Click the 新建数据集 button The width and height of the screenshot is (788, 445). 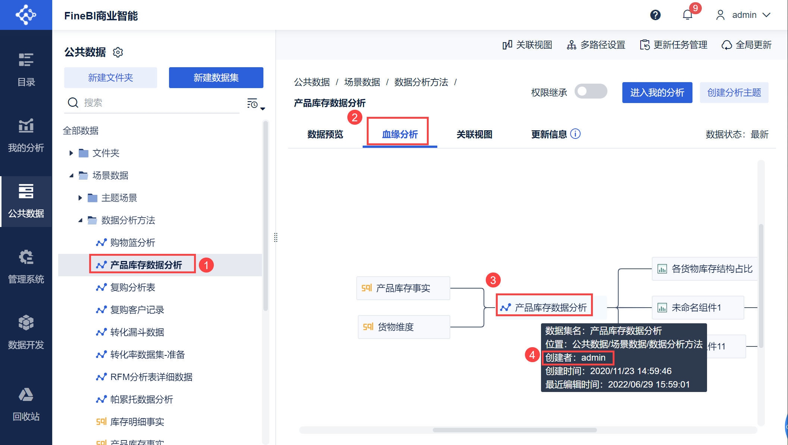[216, 78]
